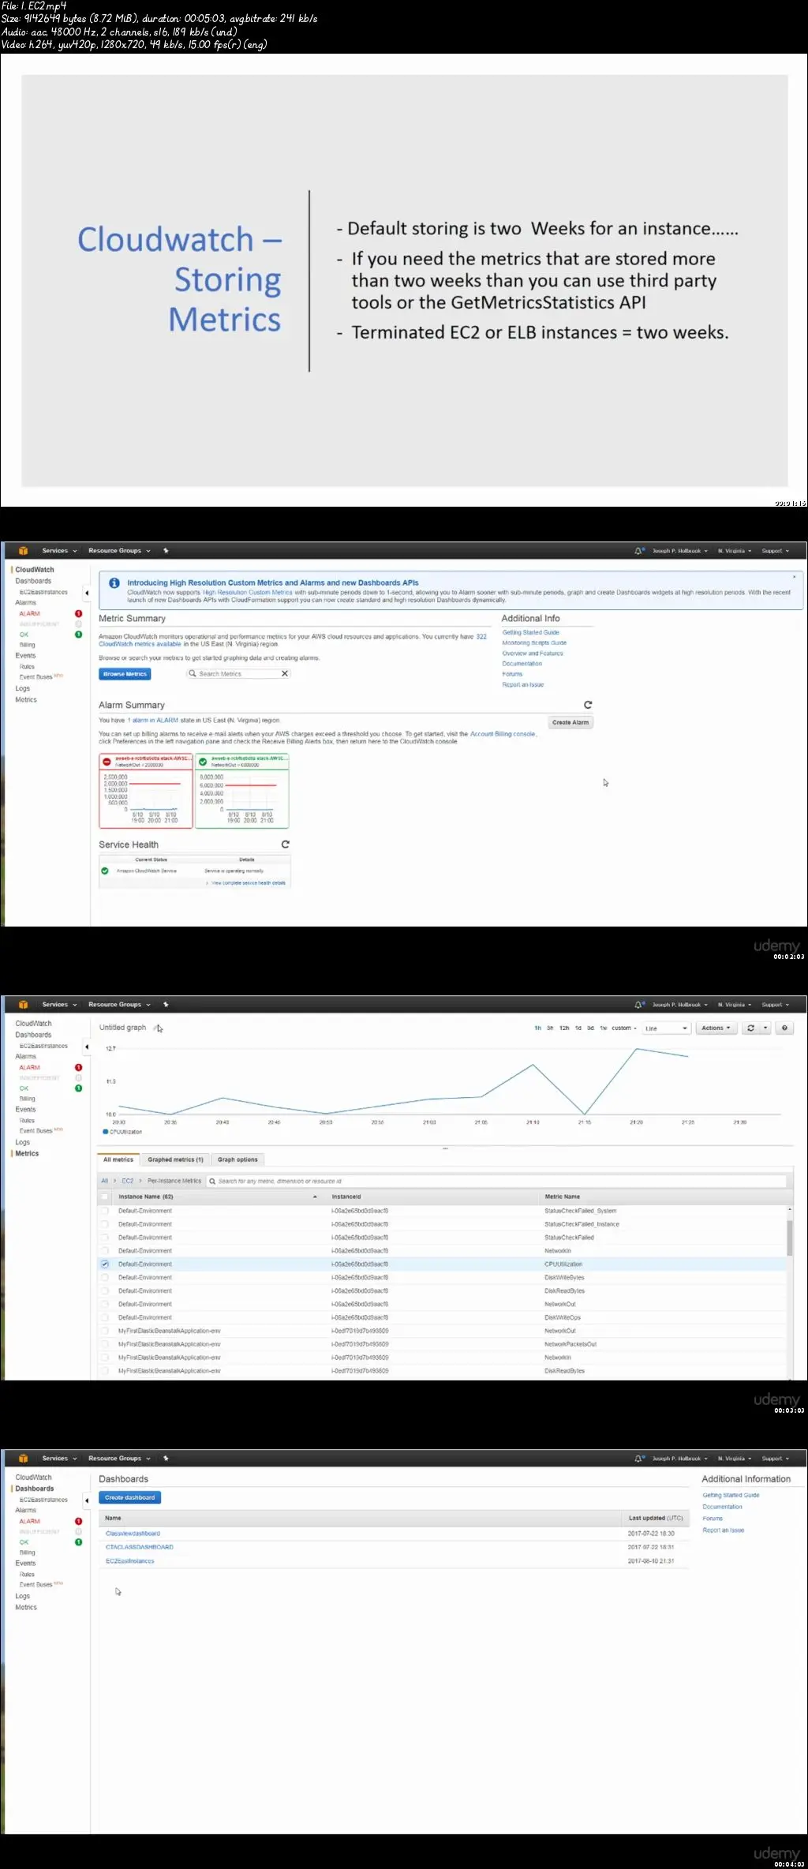Viewport: 808px width, 1869px height.
Task: Click the scroll-up arrow of the metrics table
Action: click(x=789, y=1209)
